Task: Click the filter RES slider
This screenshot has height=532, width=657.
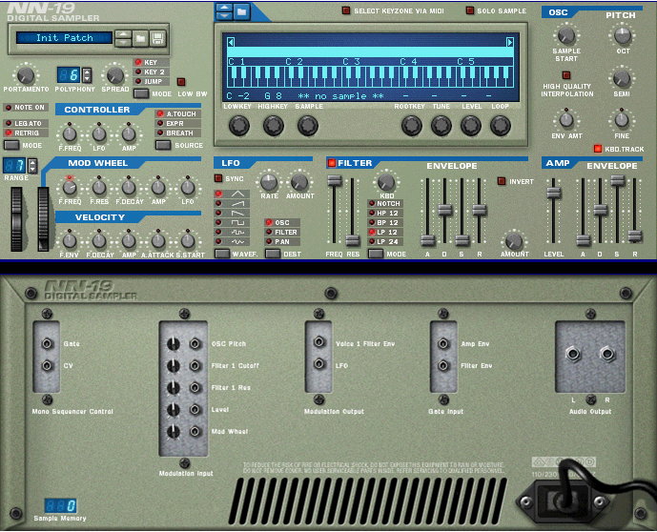Action: click(353, 240)
